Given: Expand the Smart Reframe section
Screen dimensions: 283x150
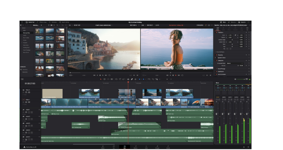Looking at the screenshot, I should coord(215,52).
